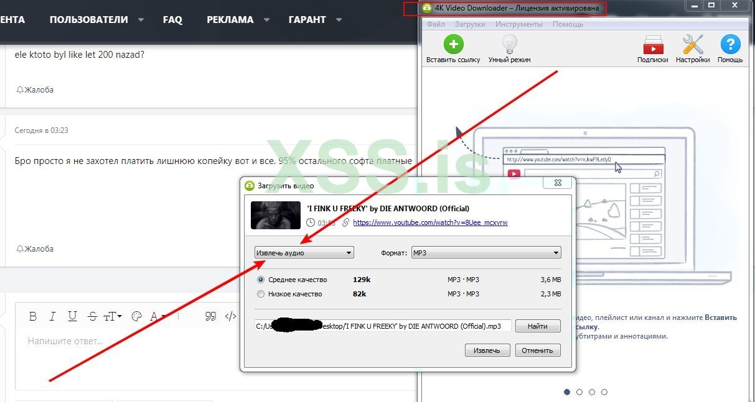Select the fourth carousel dot in 4K Video Downloader
The height and width of the screenshot is (402, 755).
[x=604, y=392]
